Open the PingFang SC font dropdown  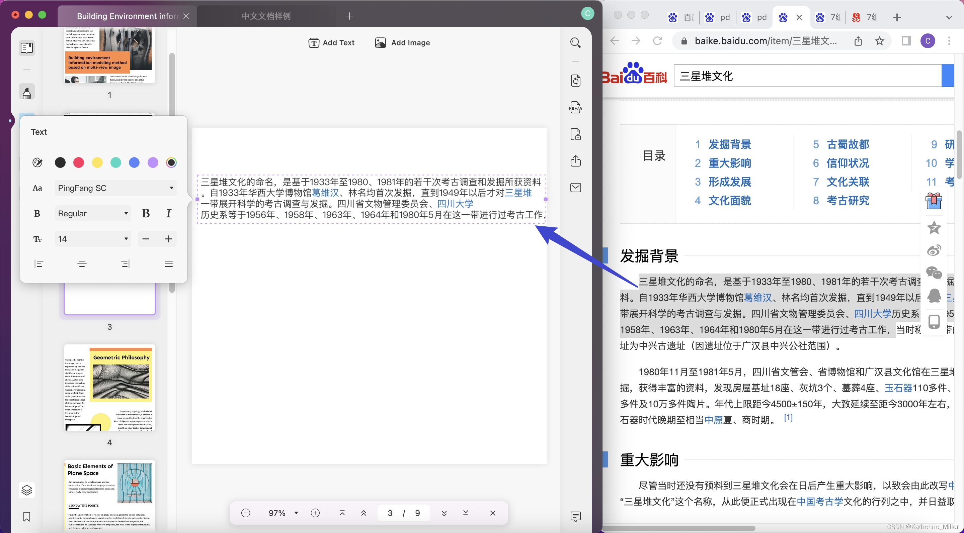pos(115,188)
